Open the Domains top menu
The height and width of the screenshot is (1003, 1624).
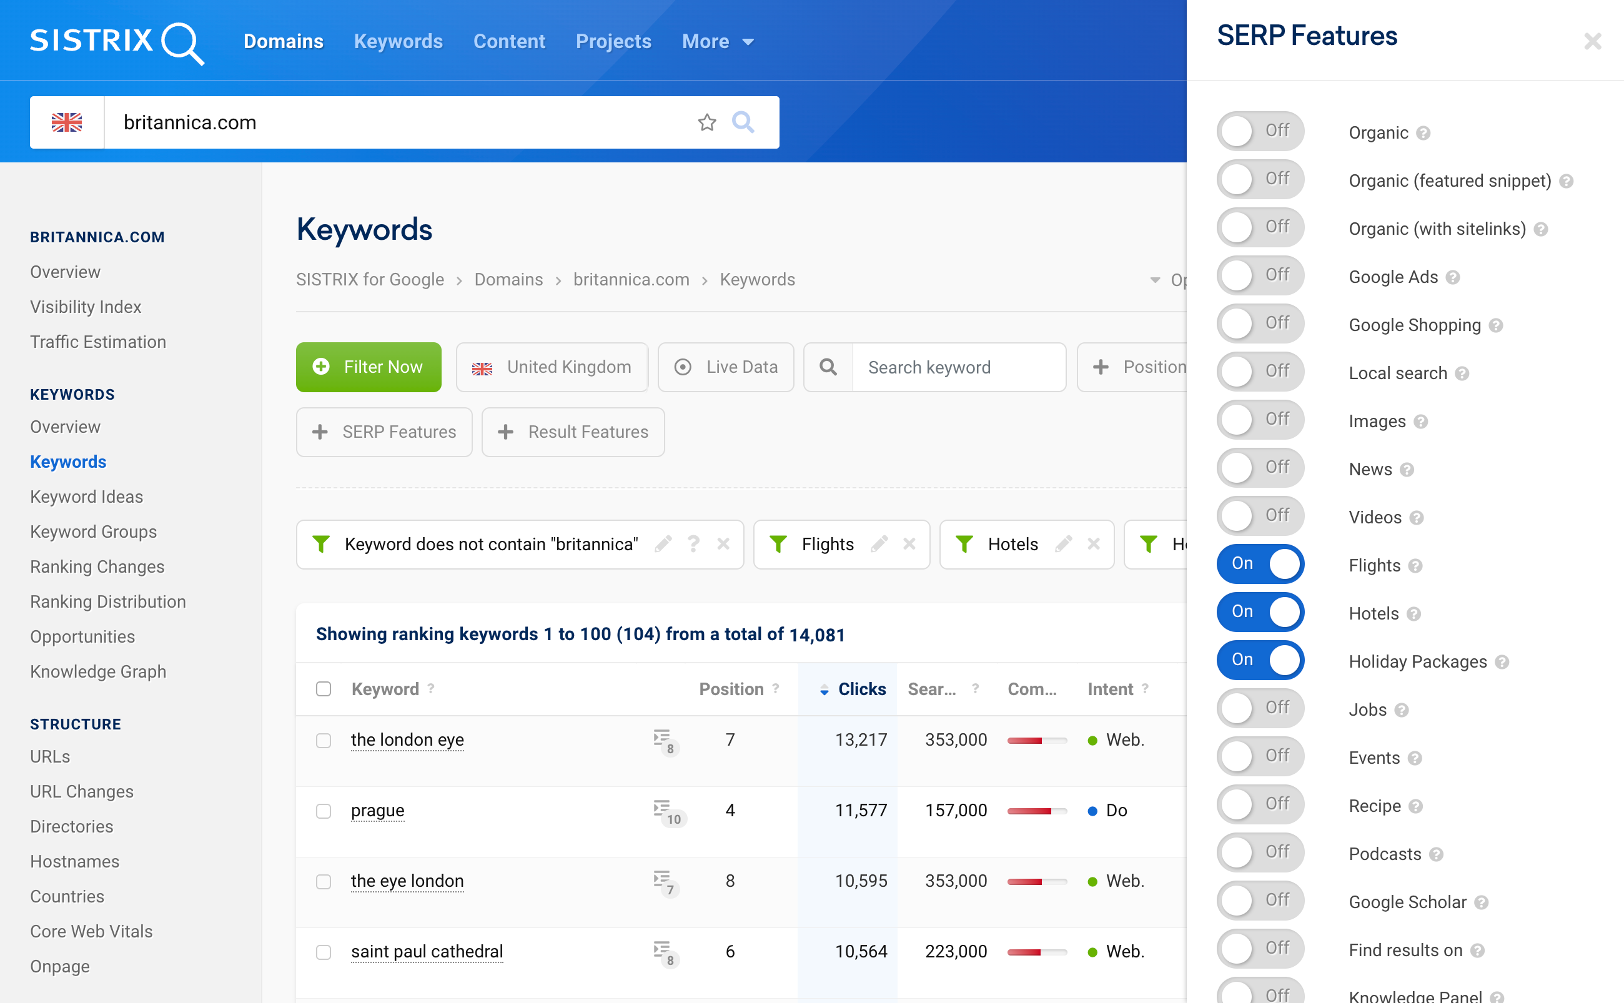pyautogui.click(x=284, y=42)
